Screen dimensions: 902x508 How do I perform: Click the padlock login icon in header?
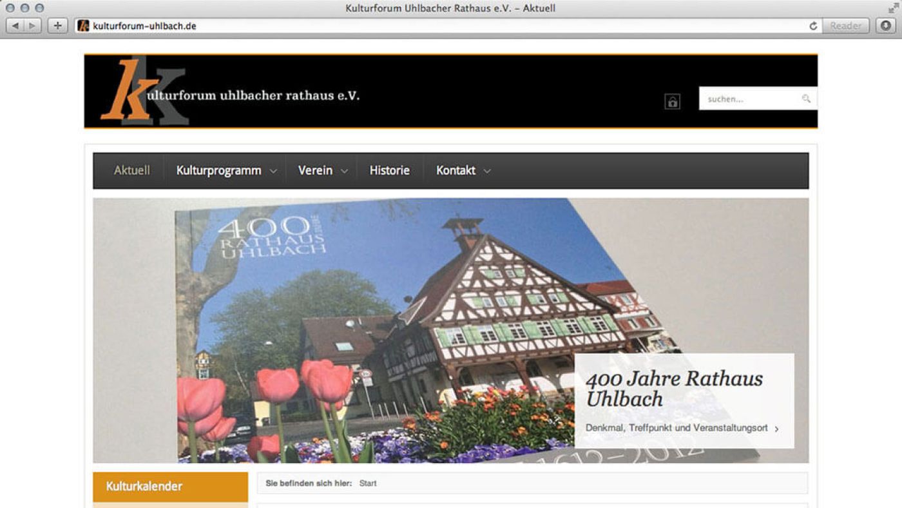tap(672, 102)
